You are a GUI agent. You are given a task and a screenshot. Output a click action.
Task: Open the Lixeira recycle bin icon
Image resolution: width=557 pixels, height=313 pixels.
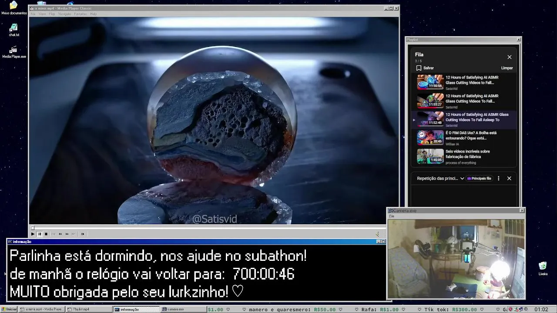click(x=543, y=268)
